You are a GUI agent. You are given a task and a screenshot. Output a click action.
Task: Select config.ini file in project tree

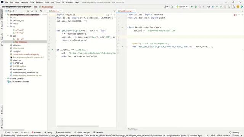click(x=16, y=51)
